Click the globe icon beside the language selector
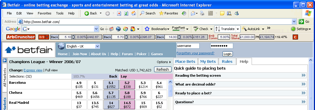The height and width of the screenshot is (110, 315). click(61, 46)
